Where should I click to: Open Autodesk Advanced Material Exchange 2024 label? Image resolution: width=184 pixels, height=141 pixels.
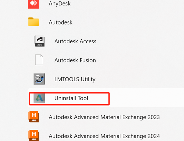point(104,136)
